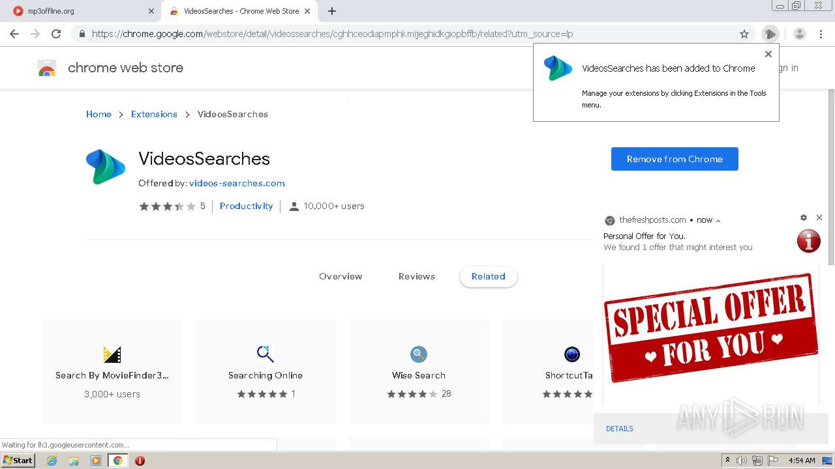Open the Windows Start menu
This screenshot has width=835, height=469.
click(18, 460)
